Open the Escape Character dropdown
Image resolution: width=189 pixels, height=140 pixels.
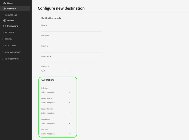[56, 113]
